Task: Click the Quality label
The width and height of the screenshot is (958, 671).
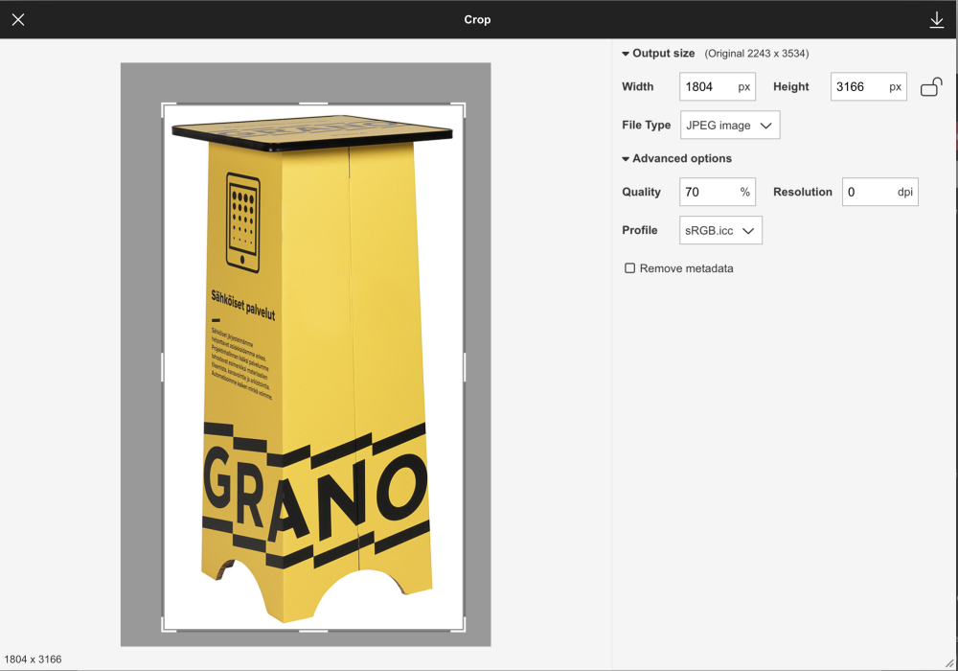Action: click(x=642, y=192)
